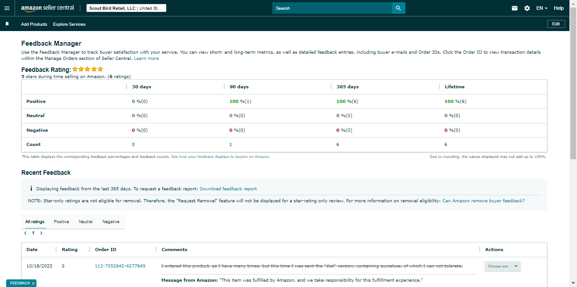Click the Edit button
Screen dimensions: 577x287
click(x=556, y=24)
